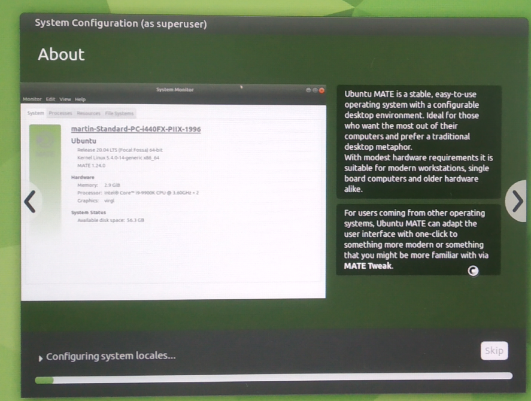Image resolution: width=531 pixels, height=401 pixels.
Task: Click the installation progress bar
Action: (x=274, y=378)
